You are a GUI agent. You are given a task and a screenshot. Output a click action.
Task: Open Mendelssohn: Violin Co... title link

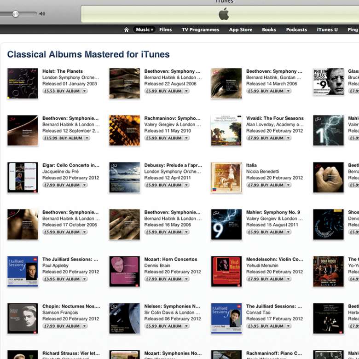point(274,260)
